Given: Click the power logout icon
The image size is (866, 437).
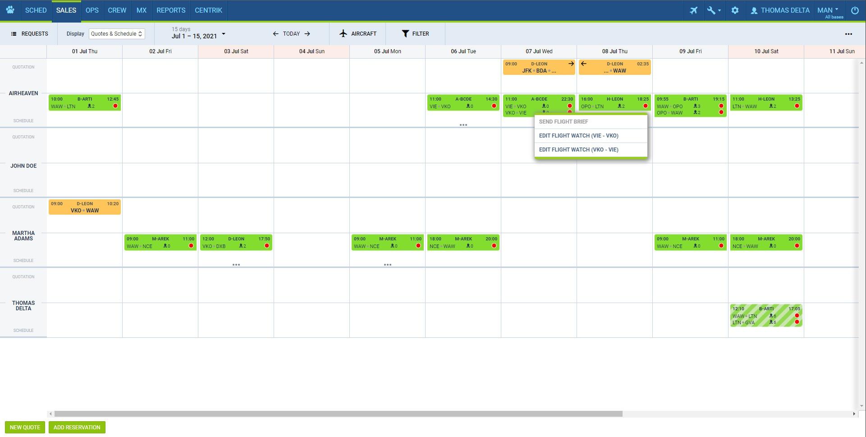Looking at the screenshot, I should point(855,10).
